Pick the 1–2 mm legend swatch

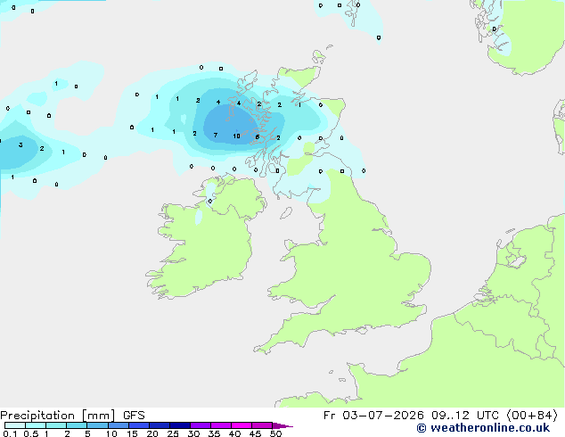(56, 425)
